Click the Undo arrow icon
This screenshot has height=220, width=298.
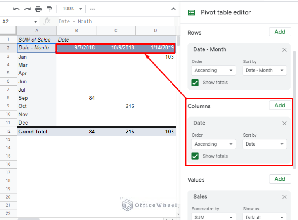(x=16, y=9)
